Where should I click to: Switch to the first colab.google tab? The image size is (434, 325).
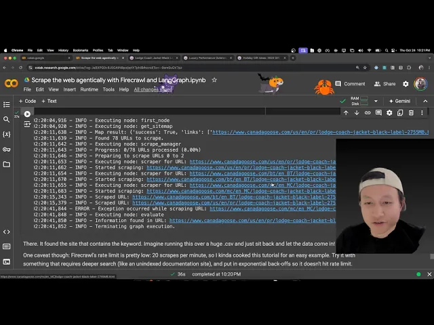[46, 58]
